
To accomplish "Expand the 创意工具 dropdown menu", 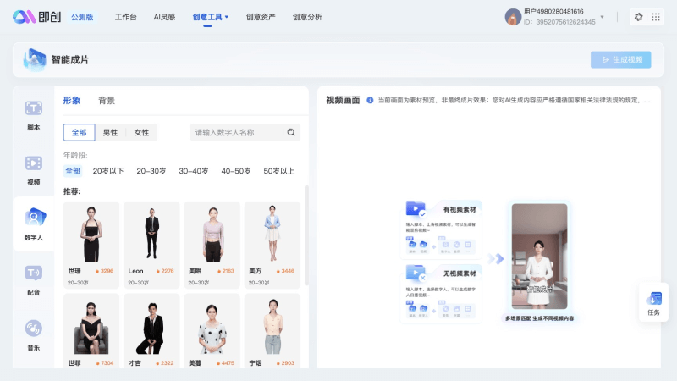I will pos(211,17).
